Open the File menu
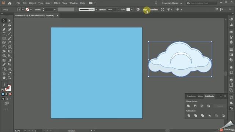Viewport: 235px width, 132px height. [x=18, y=3]
